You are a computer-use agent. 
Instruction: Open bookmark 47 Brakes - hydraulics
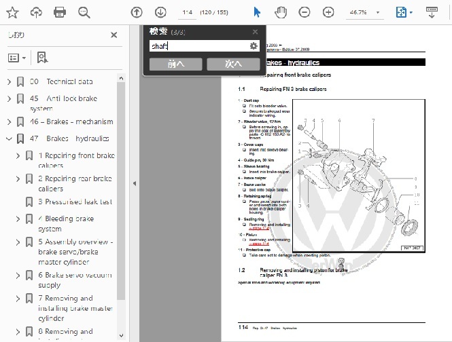pyautogui.click(x=69, y=138)
